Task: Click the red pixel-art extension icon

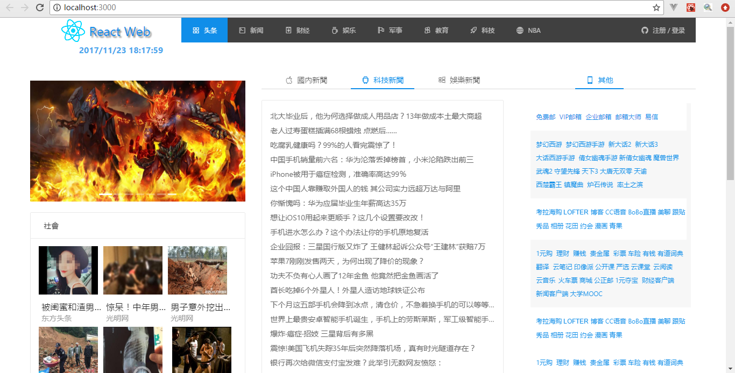Action: click(691, 8)
